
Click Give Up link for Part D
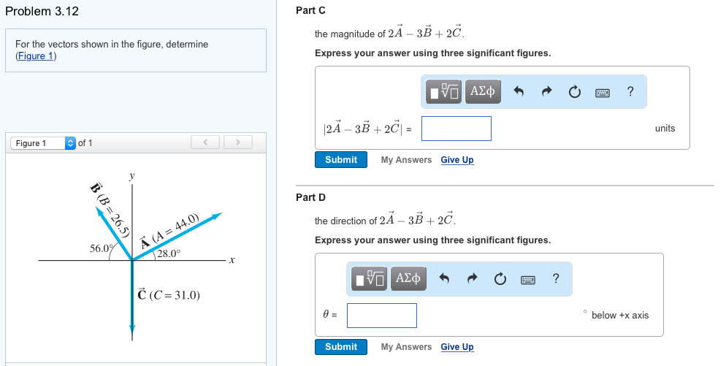[x=456, y=347]
